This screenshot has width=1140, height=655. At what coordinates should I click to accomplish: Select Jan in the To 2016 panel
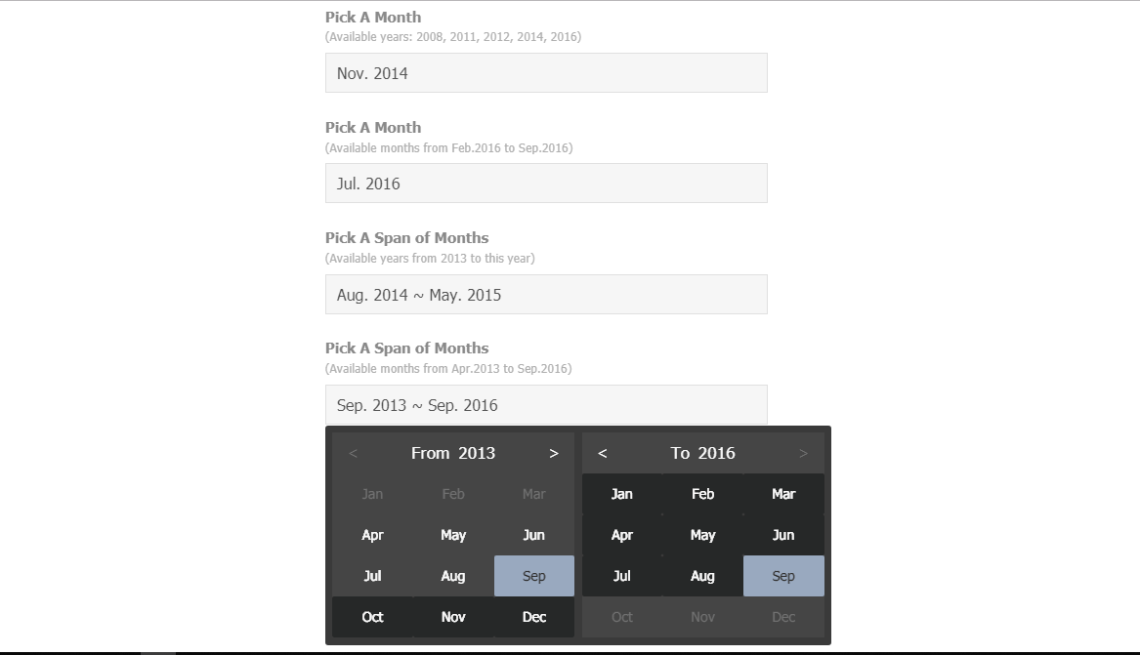coord(622,494)
